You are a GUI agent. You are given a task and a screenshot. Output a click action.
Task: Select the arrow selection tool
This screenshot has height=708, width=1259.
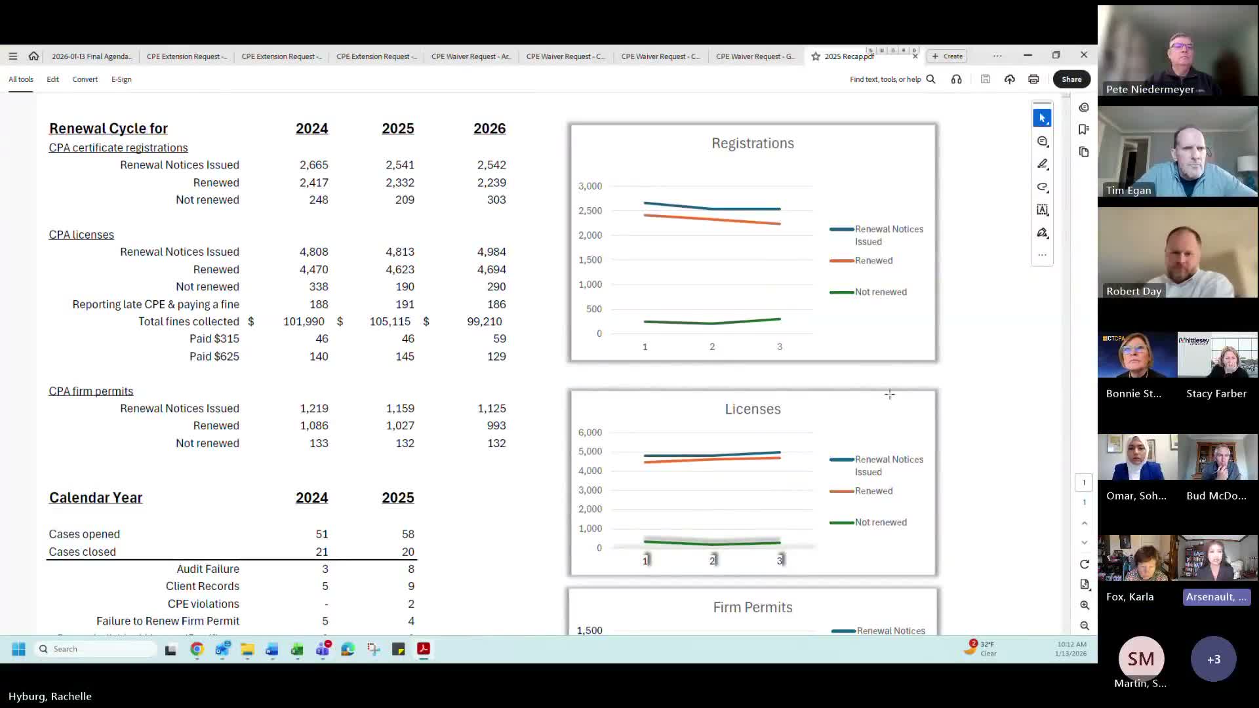pyautogui.click(x=1042, y=118)
